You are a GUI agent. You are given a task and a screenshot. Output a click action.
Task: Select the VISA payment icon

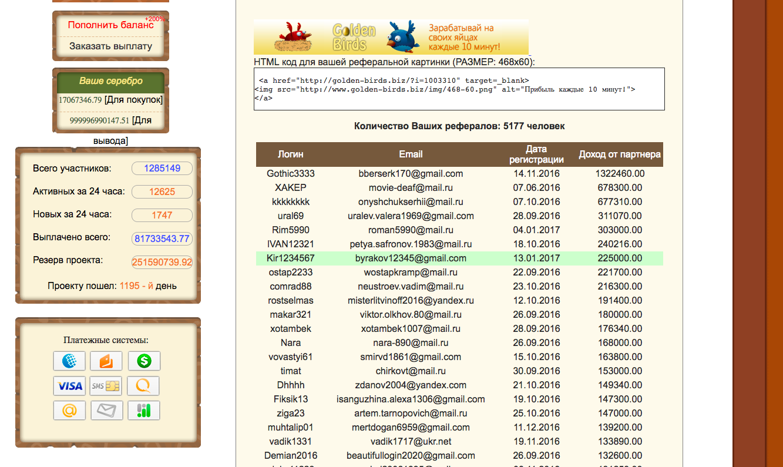pyautogui.click(x=69, y=386)
